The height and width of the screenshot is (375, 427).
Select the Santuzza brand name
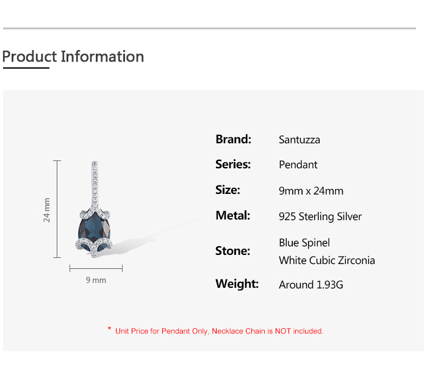[300, 140]
